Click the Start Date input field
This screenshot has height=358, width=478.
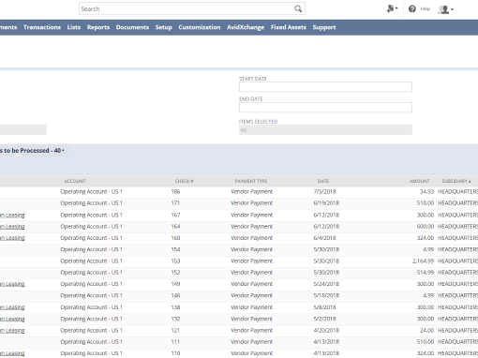coord(325,87)
